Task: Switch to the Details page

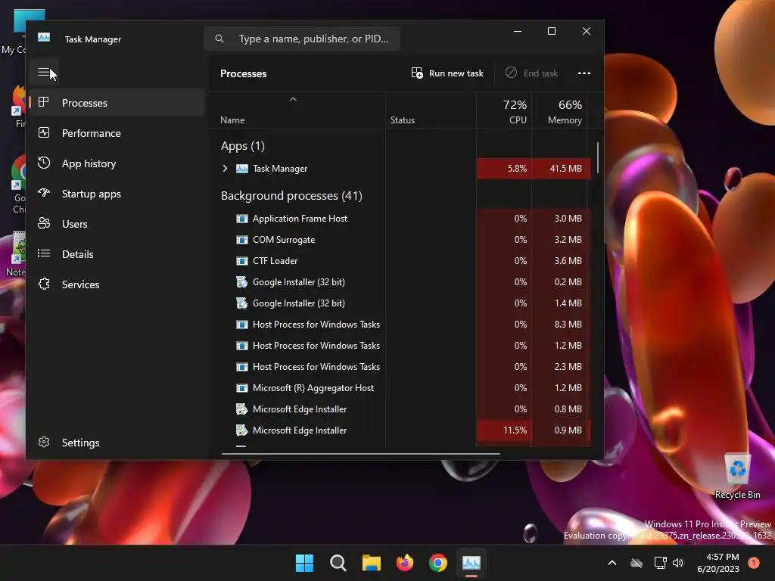Action: pyautogui.click(x=117, y=254)
